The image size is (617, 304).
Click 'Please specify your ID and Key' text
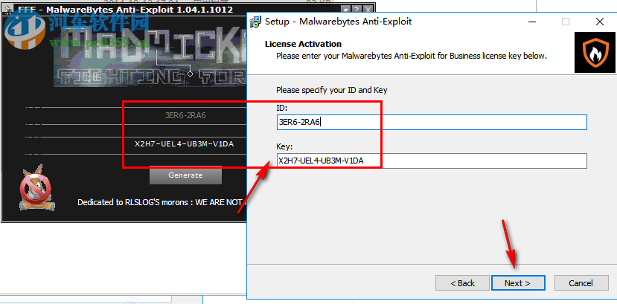coord(332,90)
